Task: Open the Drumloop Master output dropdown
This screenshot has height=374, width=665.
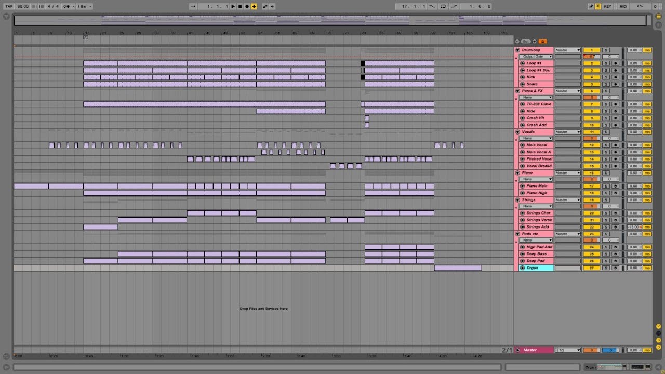Action: (x=568, y=50)
